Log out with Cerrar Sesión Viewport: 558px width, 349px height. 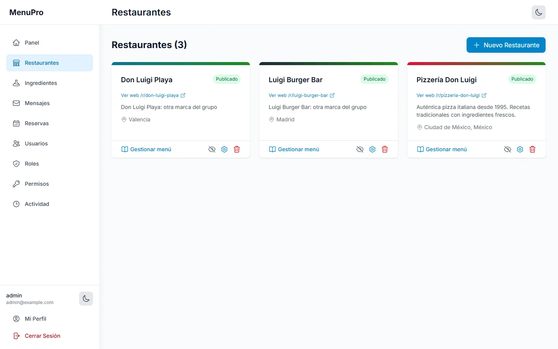click(50, 336)
